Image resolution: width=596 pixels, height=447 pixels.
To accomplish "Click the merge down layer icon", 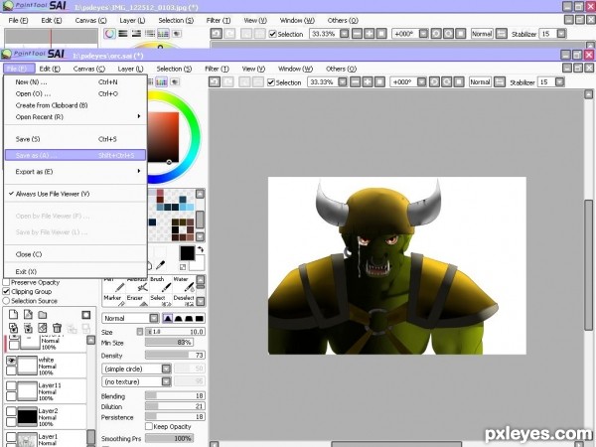I will click(28, 328).
